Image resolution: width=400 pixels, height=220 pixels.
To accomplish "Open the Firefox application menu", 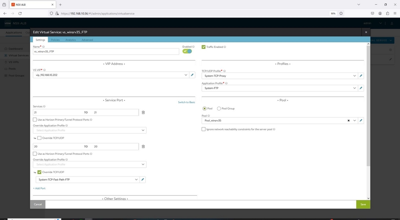I will (395, 14).
